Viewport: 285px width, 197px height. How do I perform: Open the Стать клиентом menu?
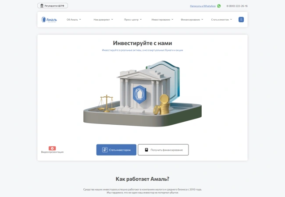[x=221, y=20]
